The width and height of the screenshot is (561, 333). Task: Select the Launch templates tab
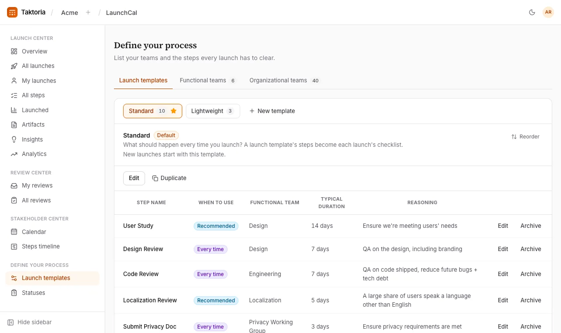pos(143,80)
